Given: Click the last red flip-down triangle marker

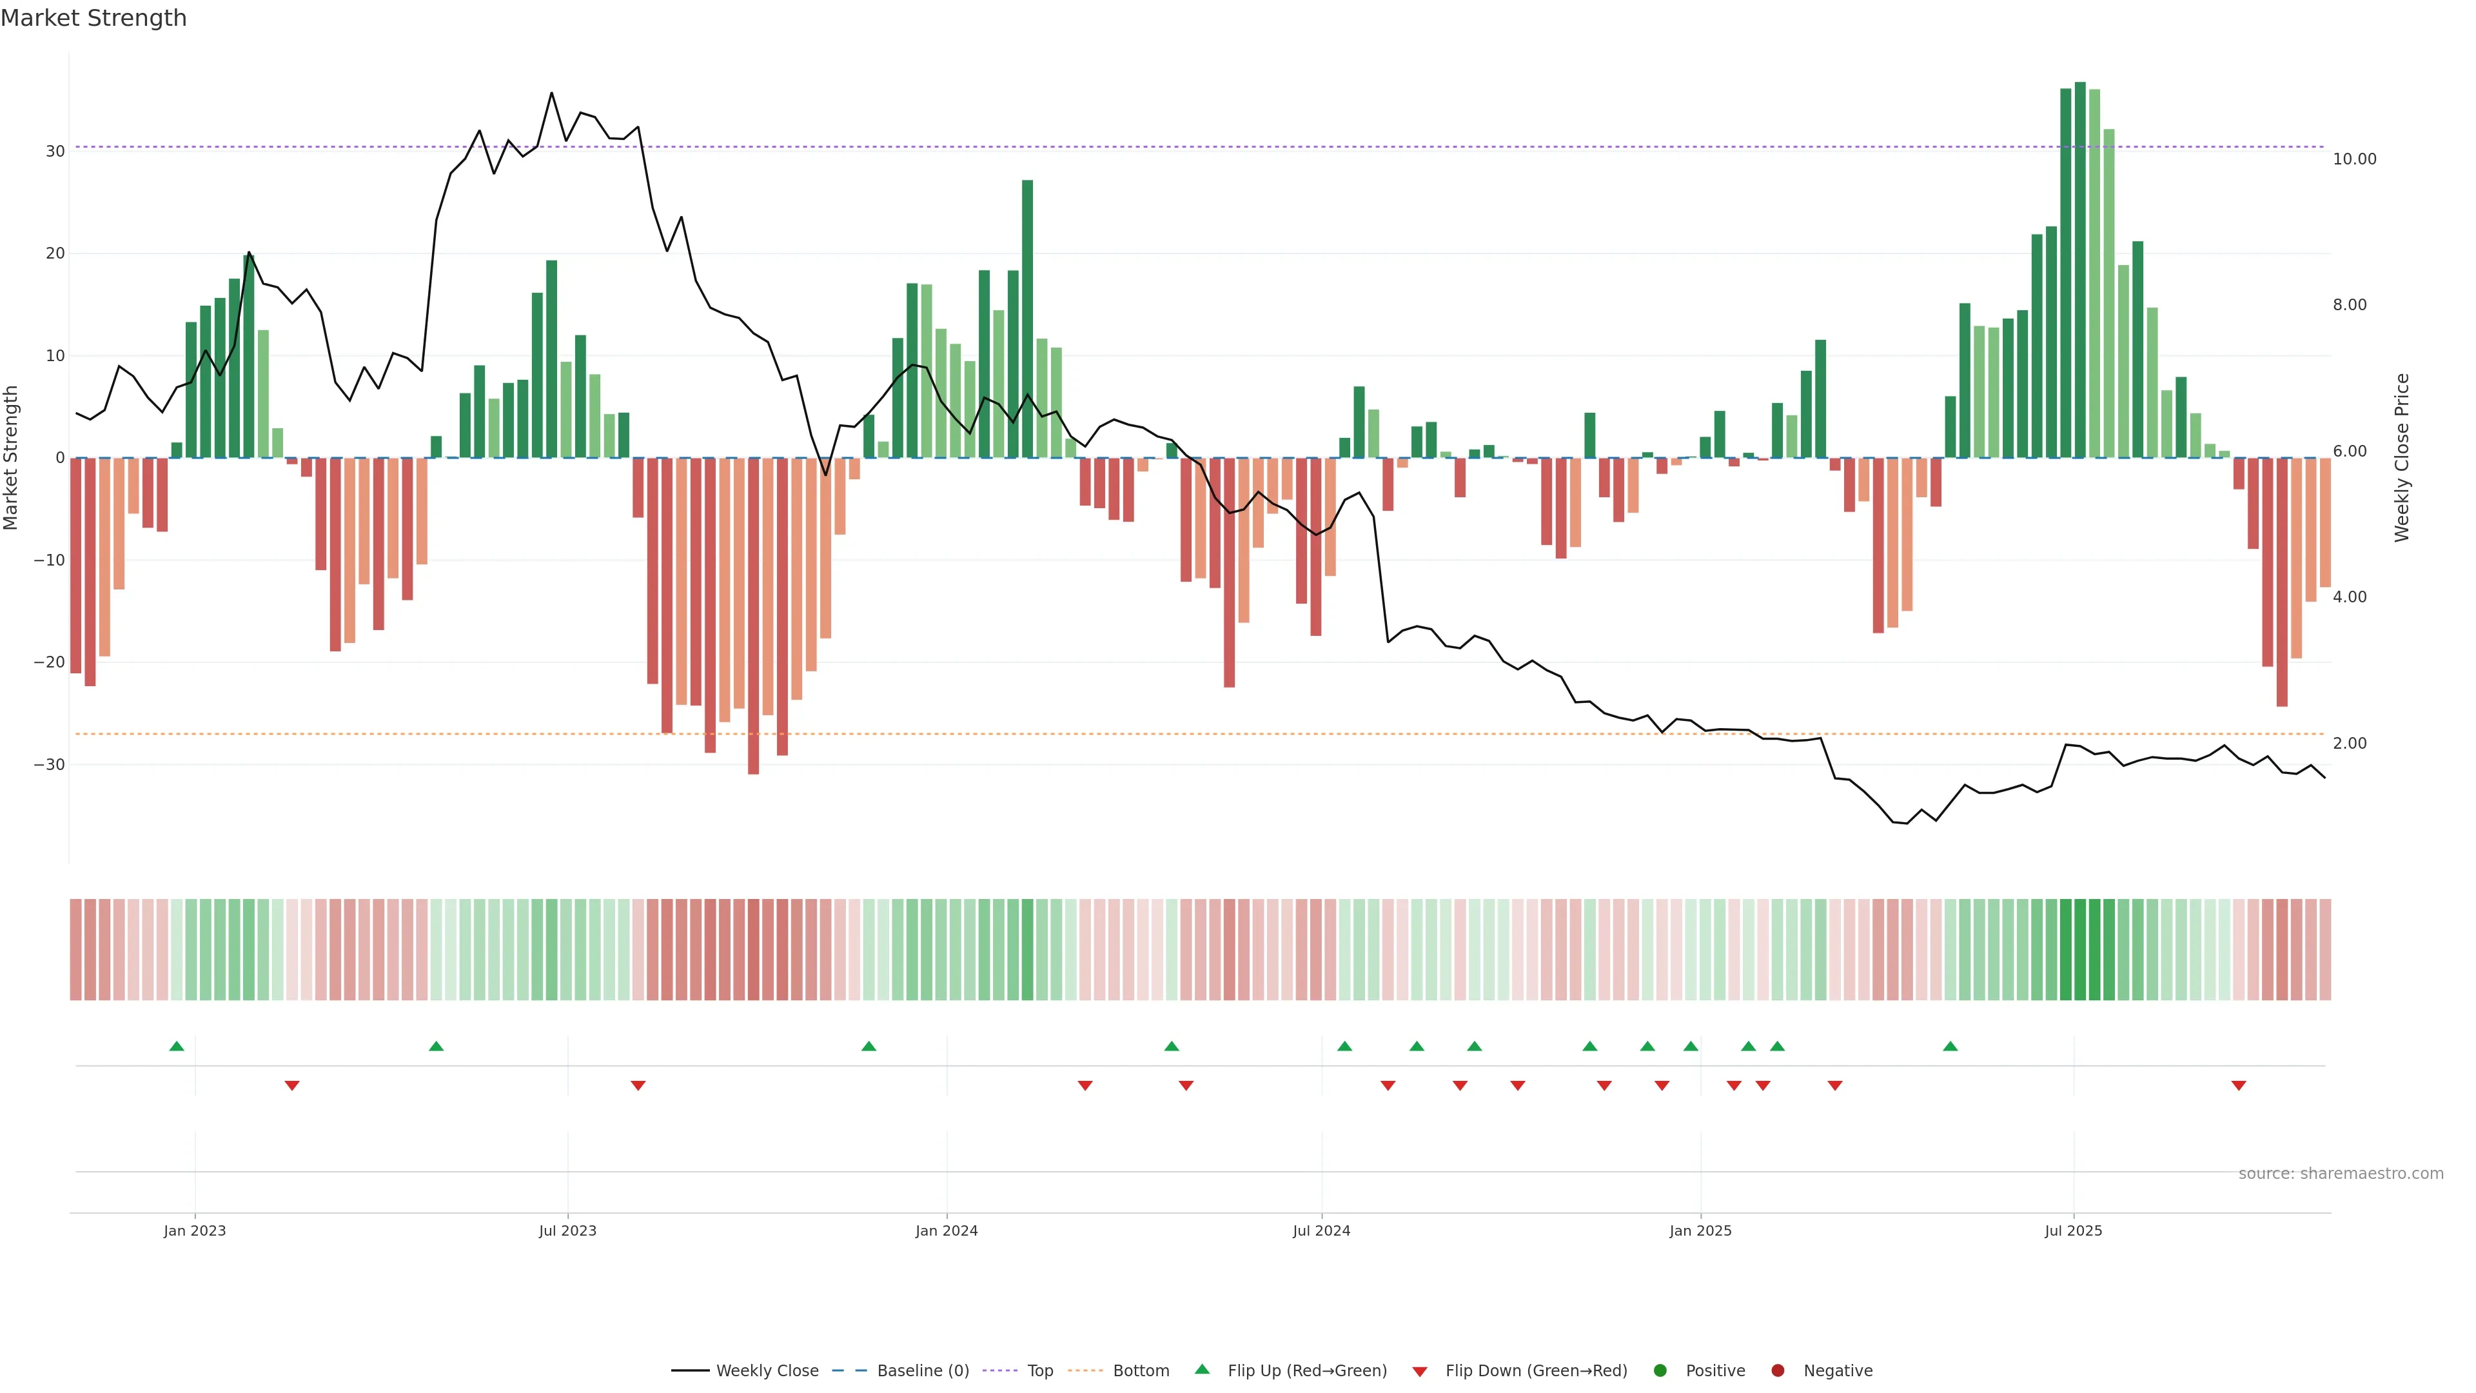Looking at the screenshot, I should 2239,1085.
